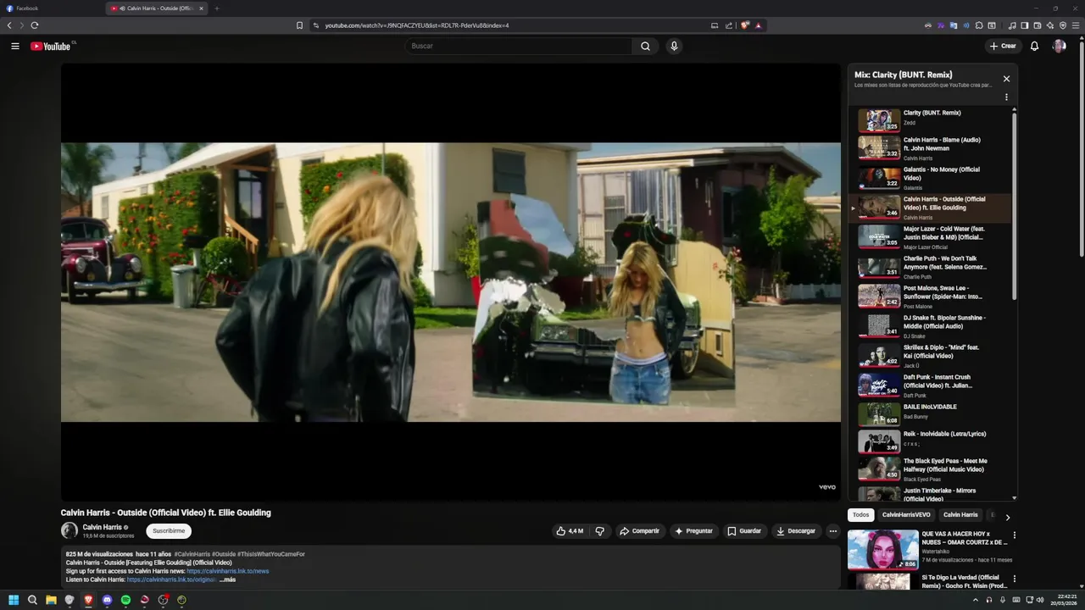This screenshot has width=1085, height=610.
Task: Open YouTube notifications bell
Action: (1034, 46)
